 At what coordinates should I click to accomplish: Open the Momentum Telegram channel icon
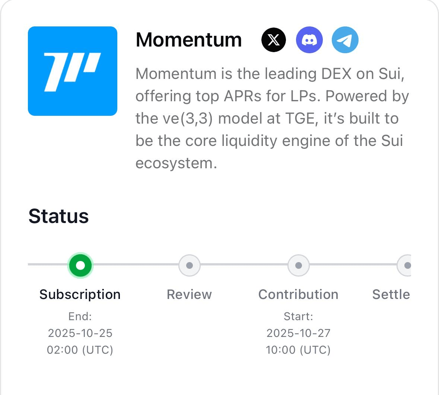coord(345,40)
